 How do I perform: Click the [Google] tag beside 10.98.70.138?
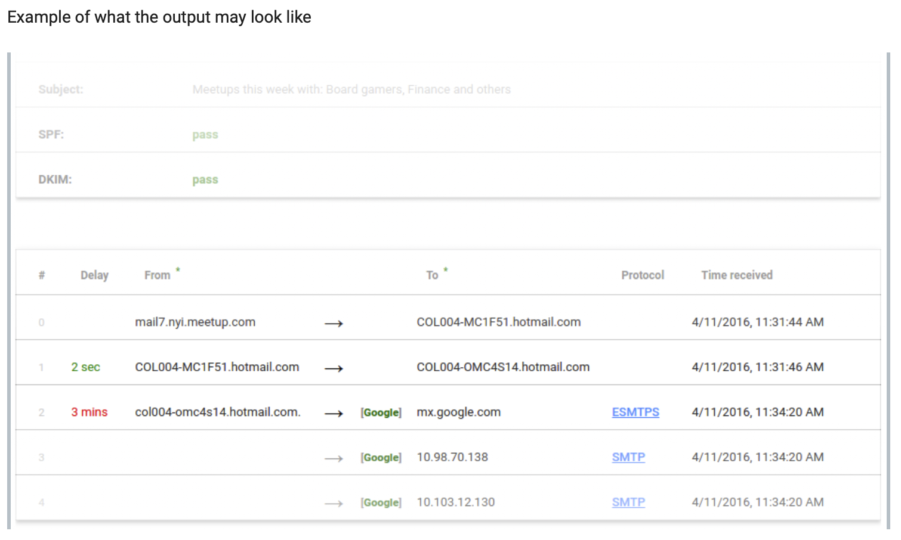[x=381, y=458]
